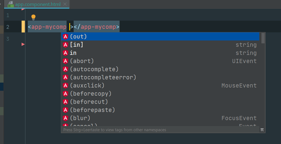This screenshot has width=281, height=144.
Task: Choose the (beforecut) suggestion
Action: (x=89, y=102)
